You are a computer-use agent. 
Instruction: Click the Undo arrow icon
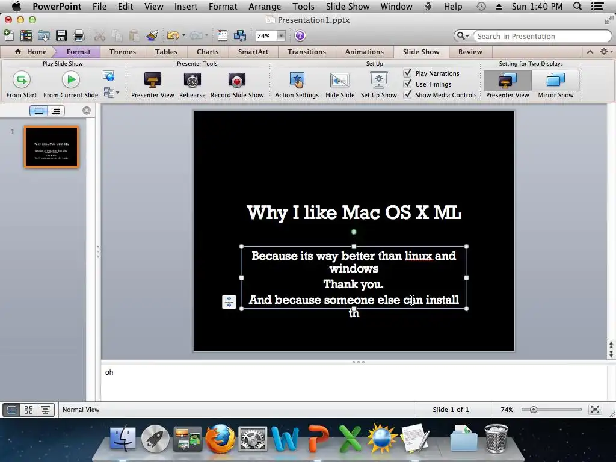(x=173, y=35)
